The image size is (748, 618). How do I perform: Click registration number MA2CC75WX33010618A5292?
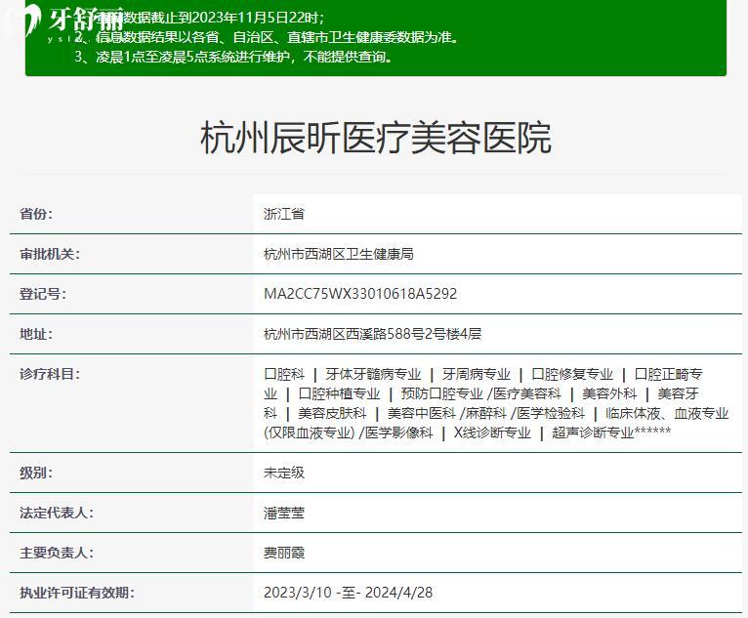click(x=360, y=294)
